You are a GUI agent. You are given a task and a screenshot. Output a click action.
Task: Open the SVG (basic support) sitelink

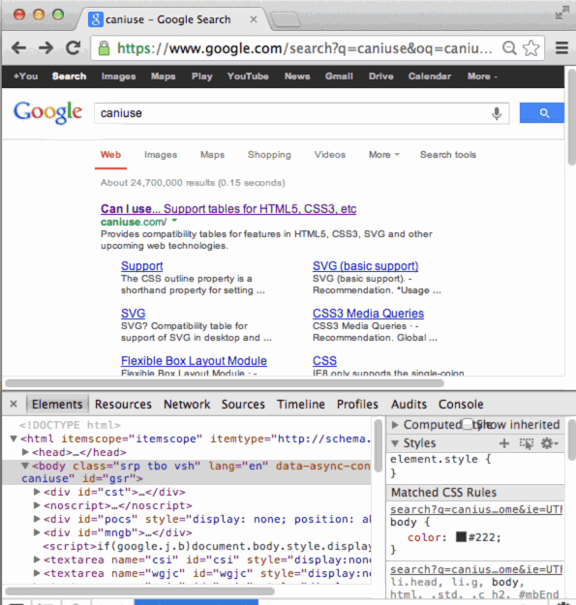click(x=365, y=266)
